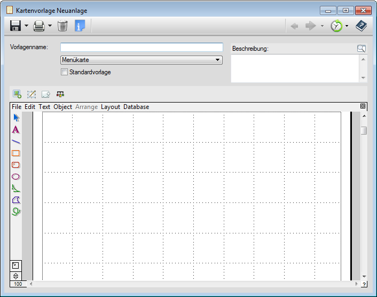This screenshot has height=297, width=377.
Task: Click the blue info icon
Action: [80, 26]
